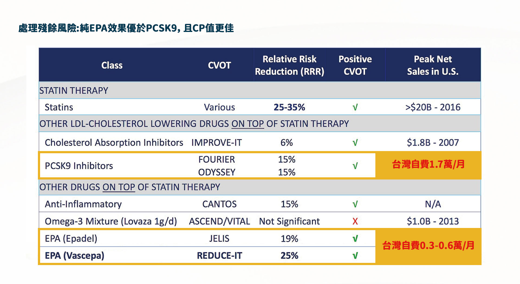Click the STATIN THERAPY section row
Viewport: 520px width, 284px height.
coord(74,90)
